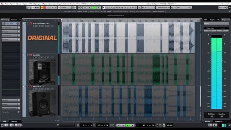
Task: Click the ORIGINAL track picture
Action: click(x=42, y=38)
